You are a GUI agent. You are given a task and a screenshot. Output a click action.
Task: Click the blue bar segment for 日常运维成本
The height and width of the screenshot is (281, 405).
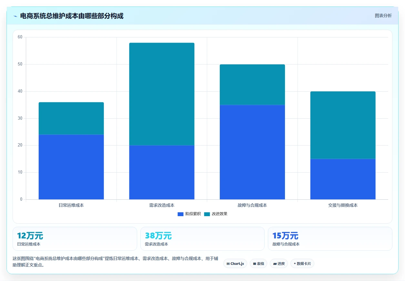[71, 167]
